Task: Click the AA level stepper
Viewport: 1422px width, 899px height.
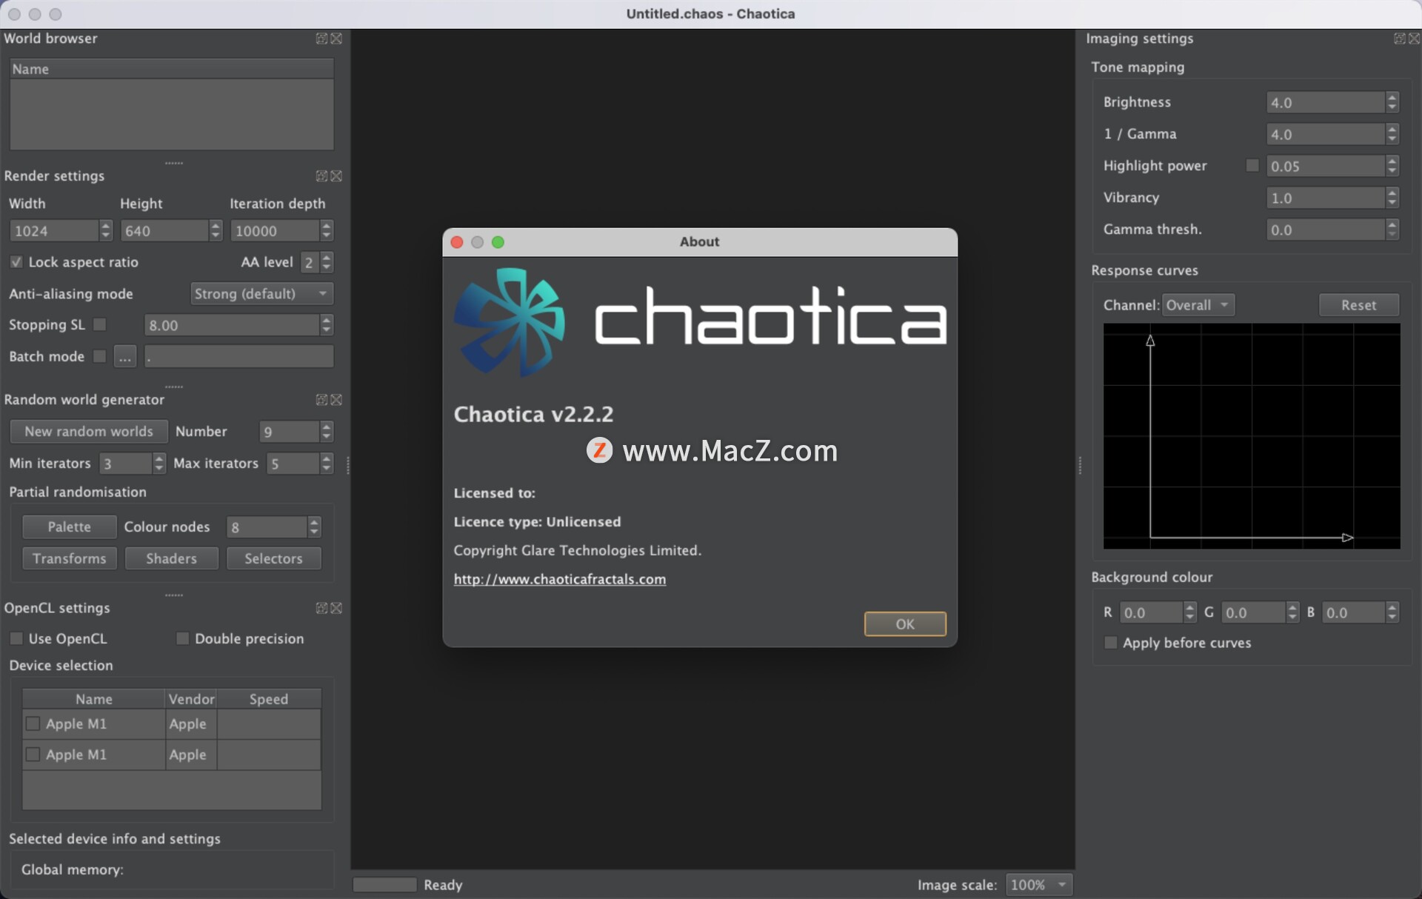Action: (327, 262)
